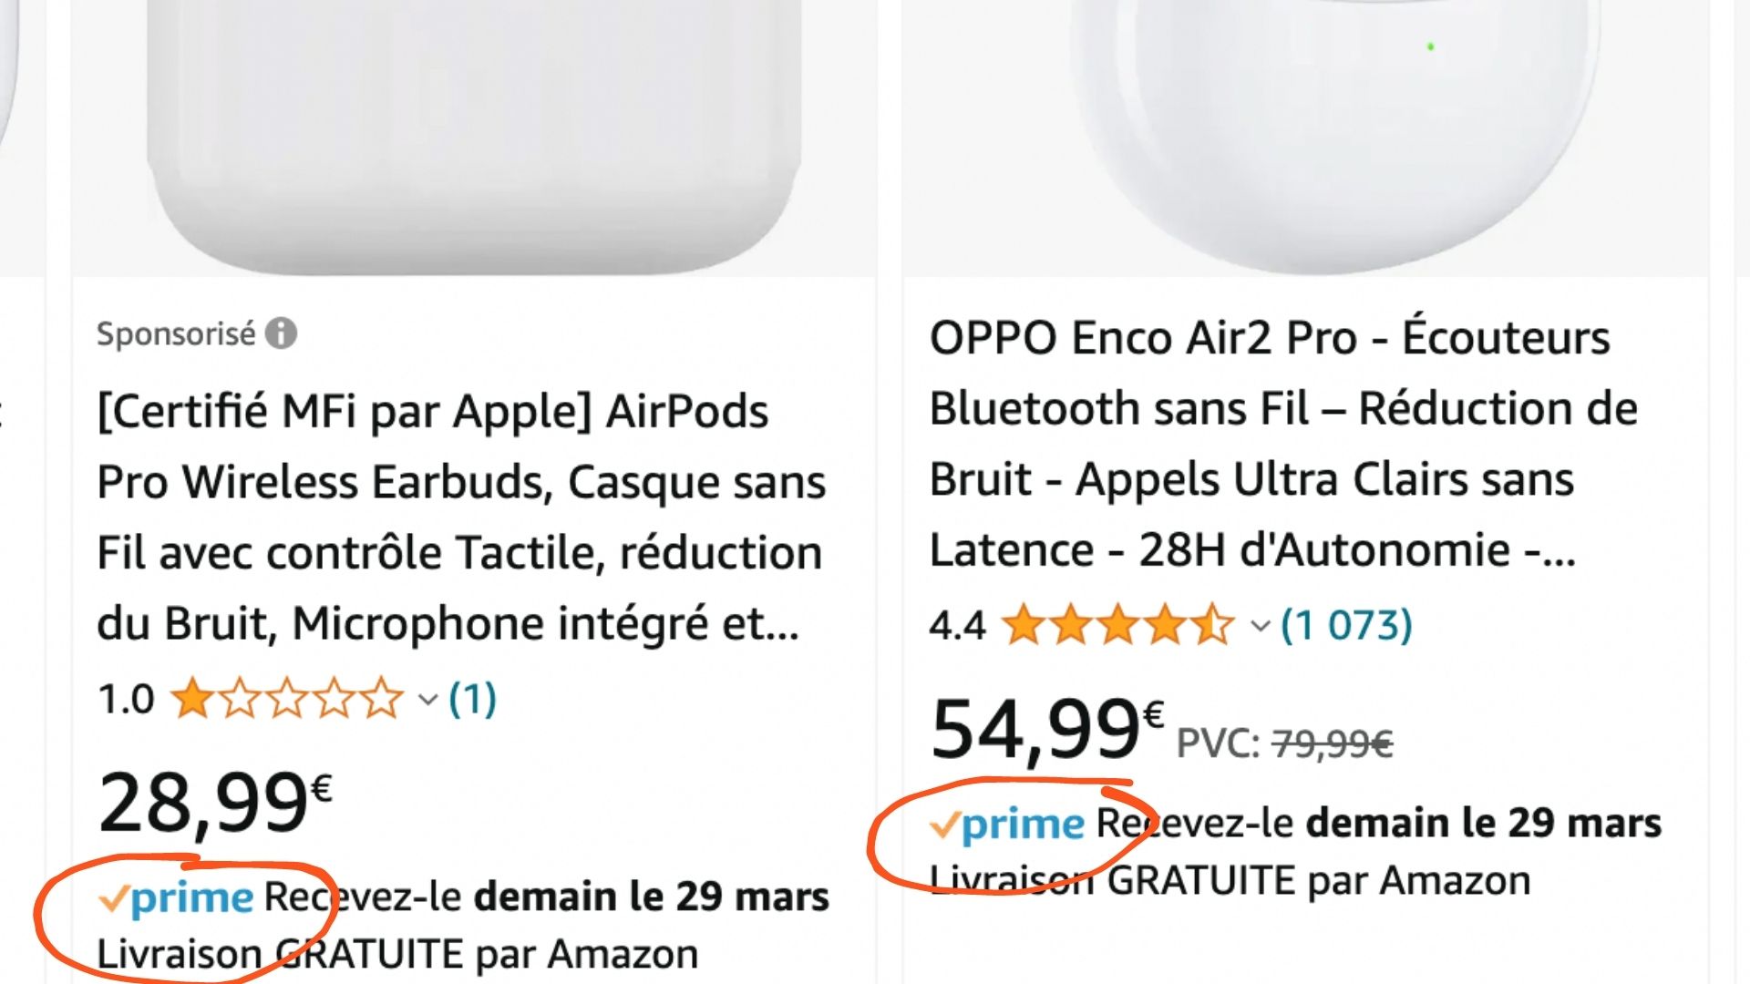Open the (1 073) reviews link
Image resolution: width=1750 pixels, height=984 pixels.
[1346, 626]
